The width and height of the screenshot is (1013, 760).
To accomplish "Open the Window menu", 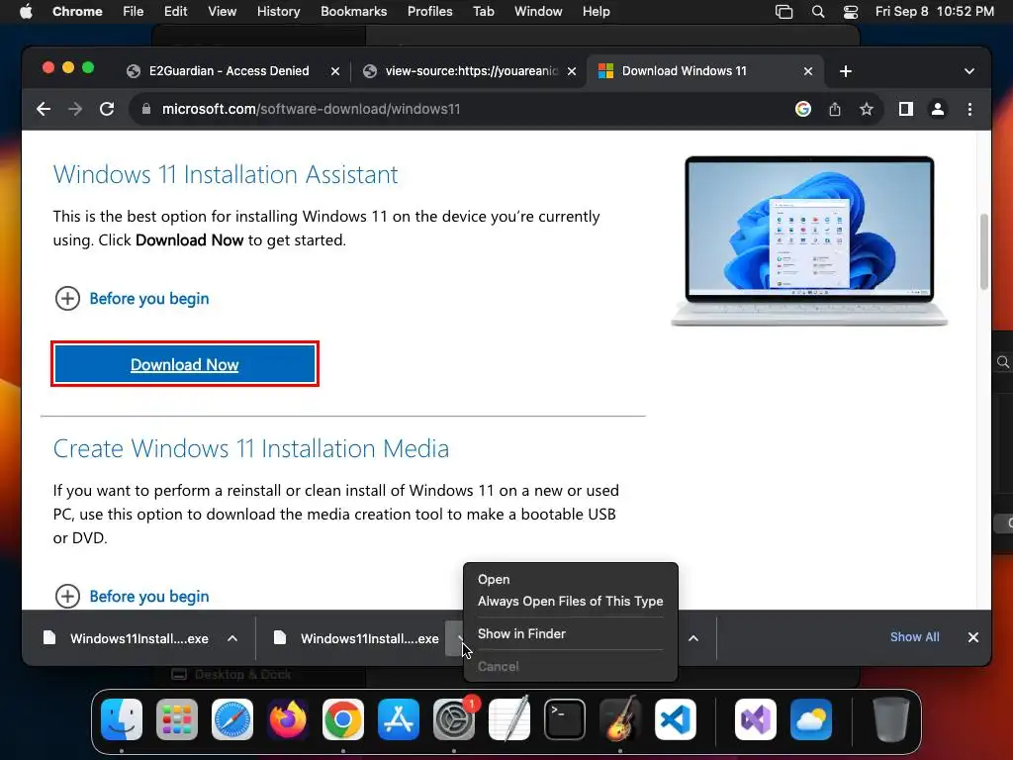I will tap(538, 12).
